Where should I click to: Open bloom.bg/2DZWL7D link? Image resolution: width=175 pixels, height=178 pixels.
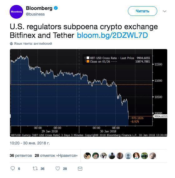pyautogui.click(x=112, y=35)
